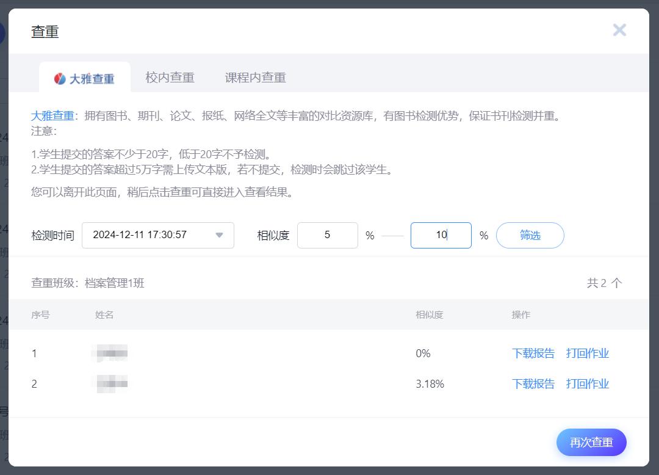The image size is (659, 475).
Task: Switch to the 校内查重 tab
Action: [x=170, y=78]
